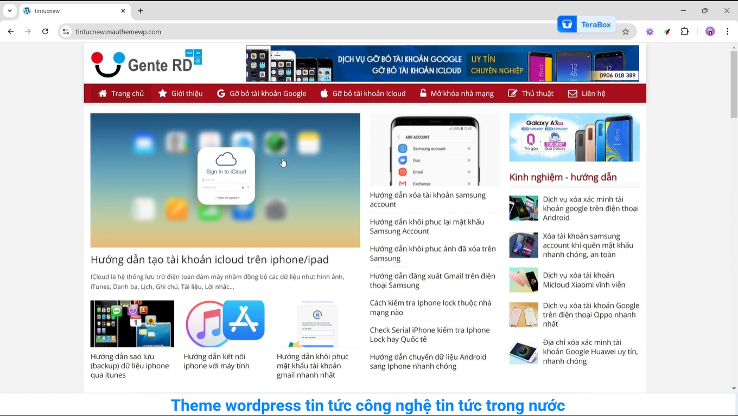Image resolution: width=738 pixels, height=416 pixels.
Task: Open Địa chỉ xóa xác minh tài khoản Google Huawei
Action: click(x=590, y=352)
